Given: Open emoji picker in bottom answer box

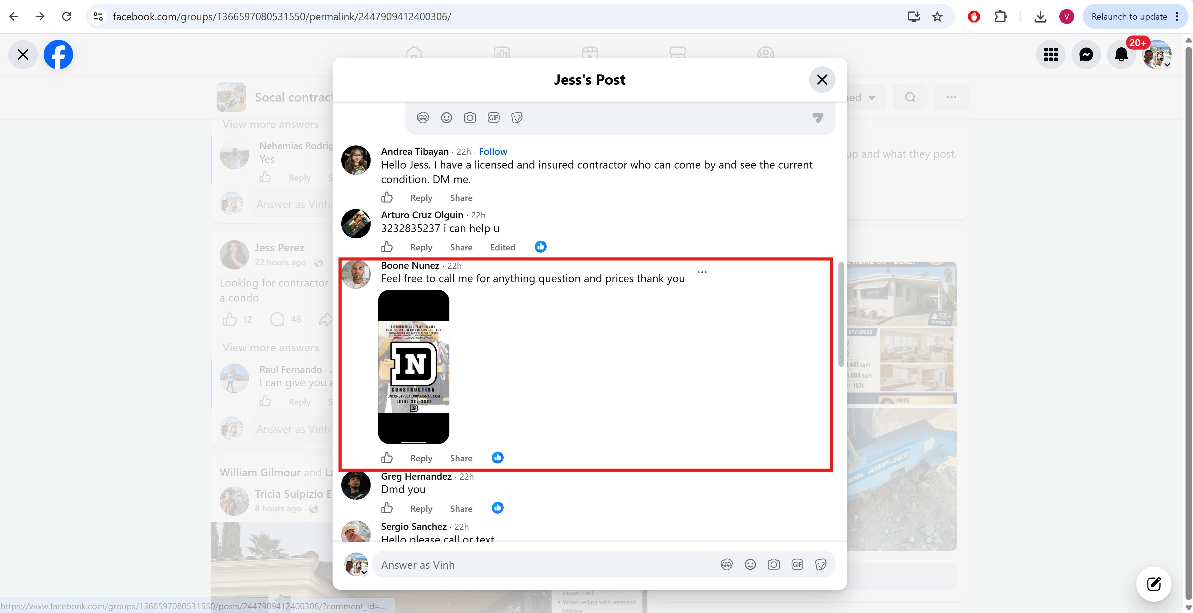Looking at the screenshot, I should click(750, 564).
